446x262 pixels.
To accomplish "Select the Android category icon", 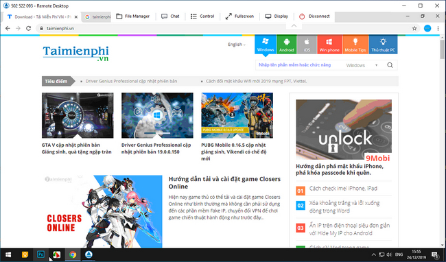I will click(286, 45).
